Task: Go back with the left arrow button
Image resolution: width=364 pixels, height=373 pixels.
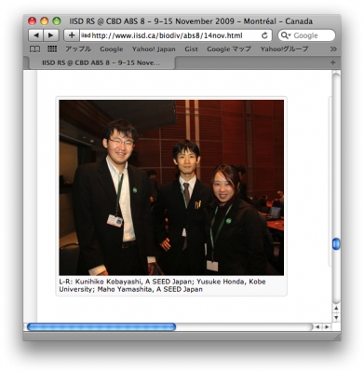Action: (36, 35)
